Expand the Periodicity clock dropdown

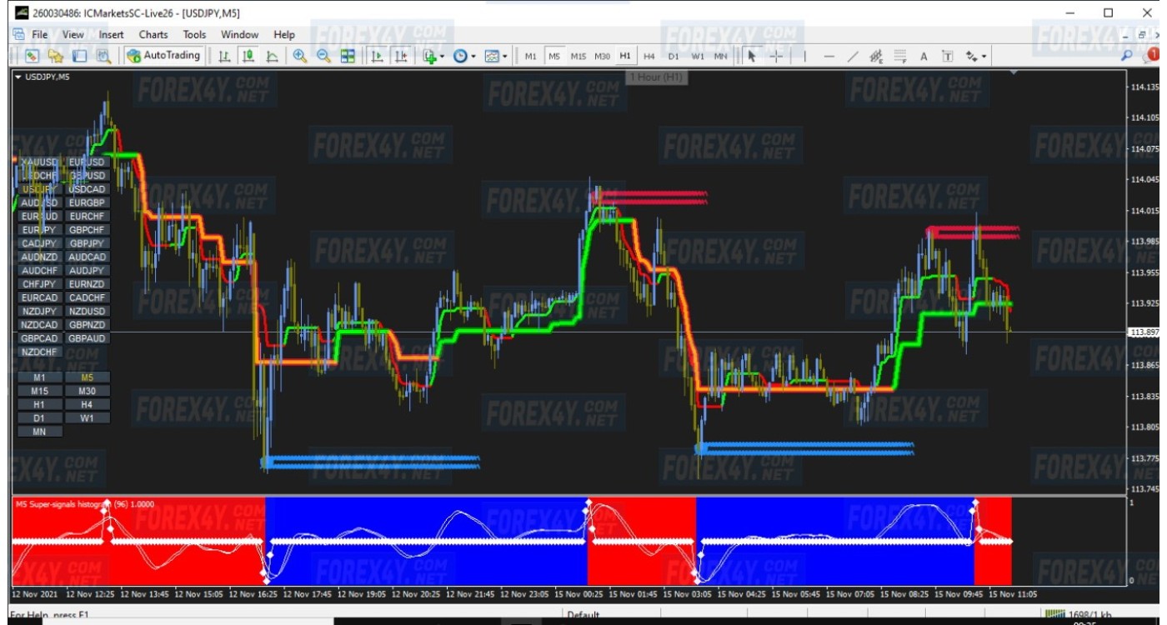[463, 56]
